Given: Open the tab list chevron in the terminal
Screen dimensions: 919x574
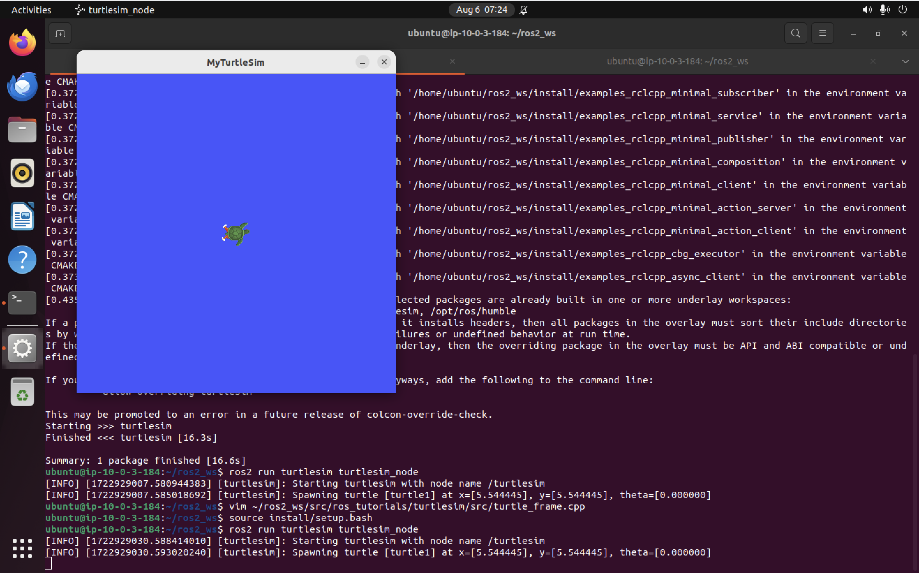Looking at the screenshot, I should point(906,61).
